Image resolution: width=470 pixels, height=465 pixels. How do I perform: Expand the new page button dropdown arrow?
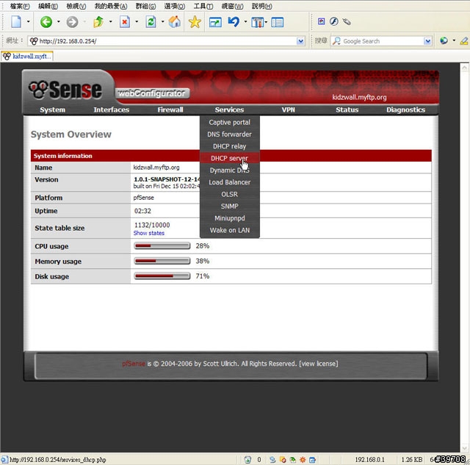(29, 21)
